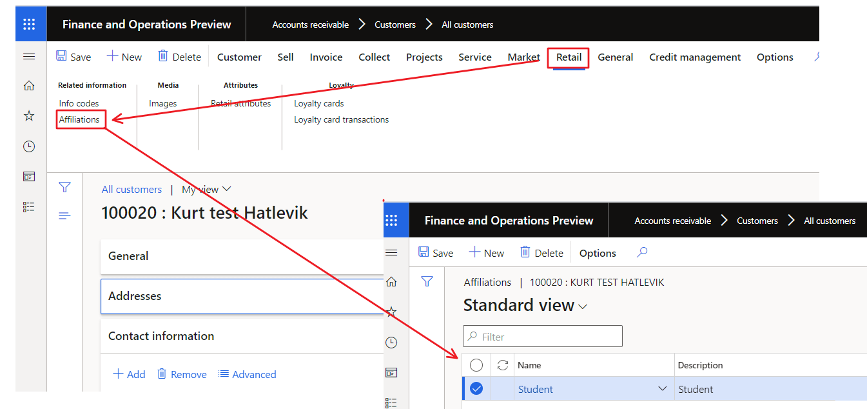Click the Home icon in left sidebar
The height and width of the screenshot is (409, 867).
point(29,86)
